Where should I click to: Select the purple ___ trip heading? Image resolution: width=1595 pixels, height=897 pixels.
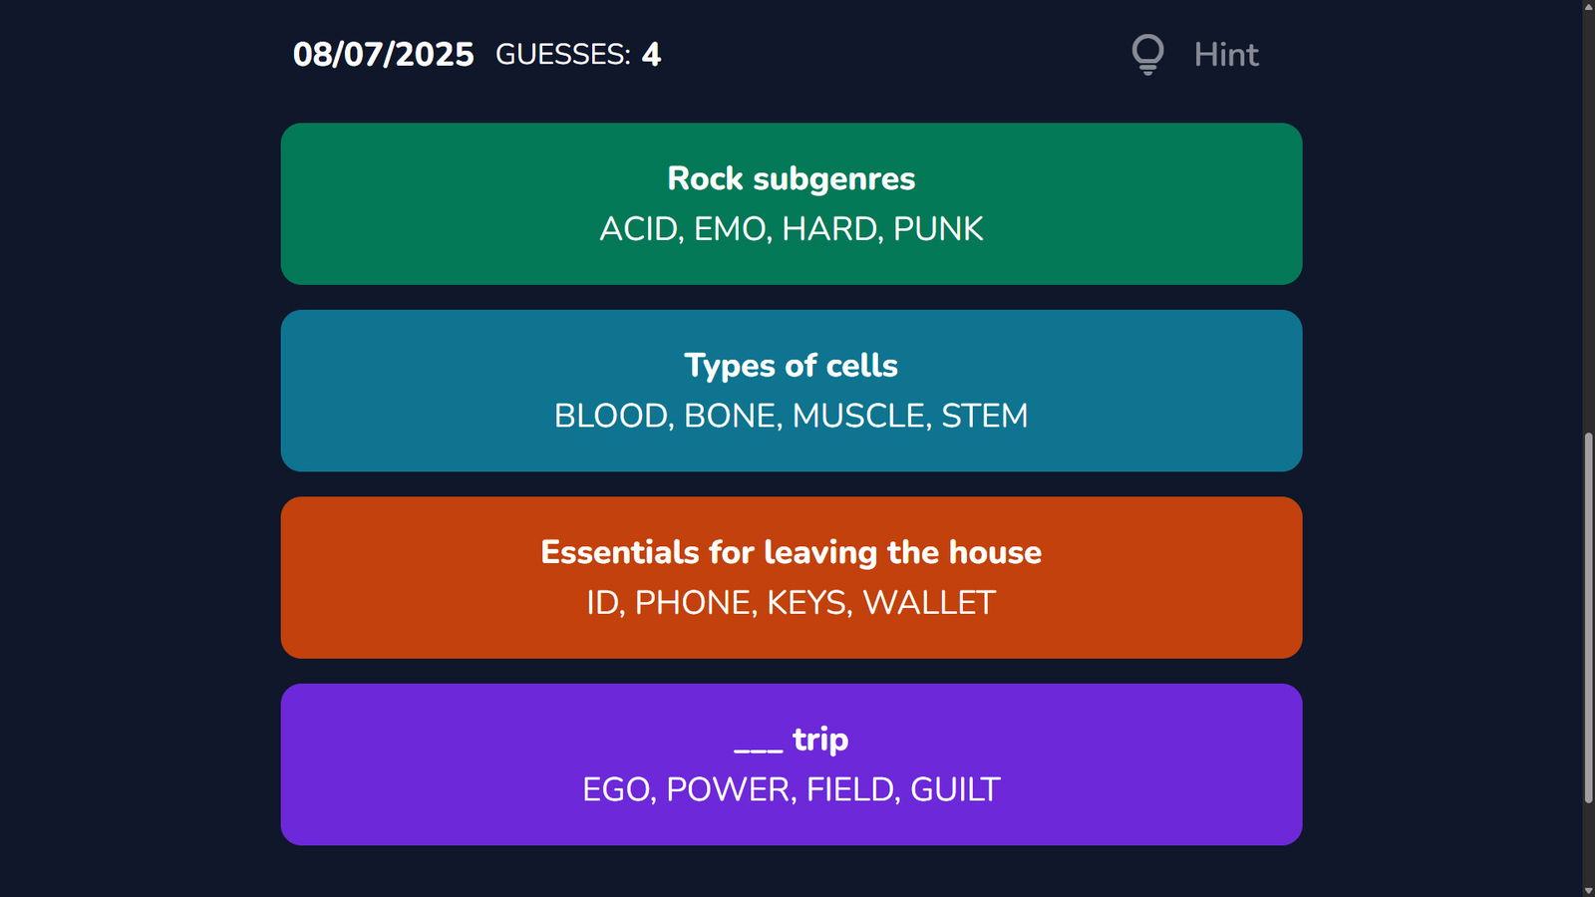click(x=791, y=740)
